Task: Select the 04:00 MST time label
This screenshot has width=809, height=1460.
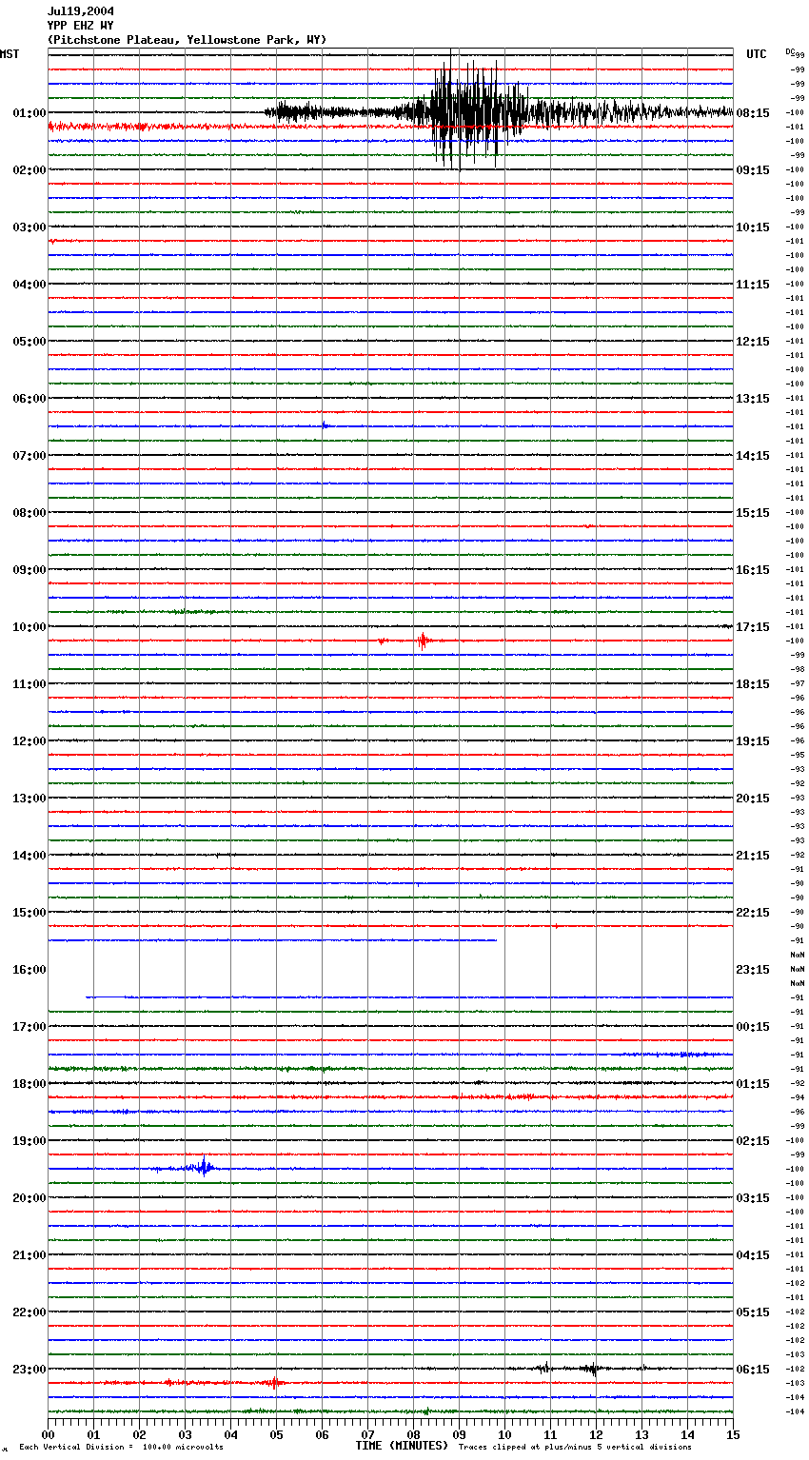Action: (30, 285)
